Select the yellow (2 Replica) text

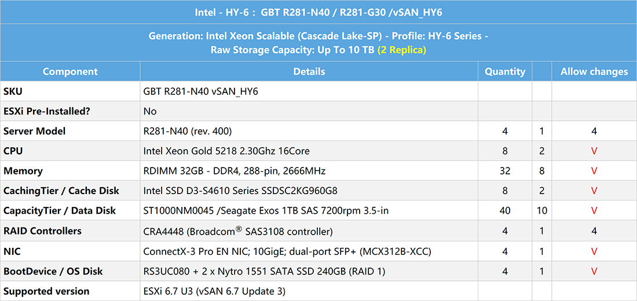[401, 50]
